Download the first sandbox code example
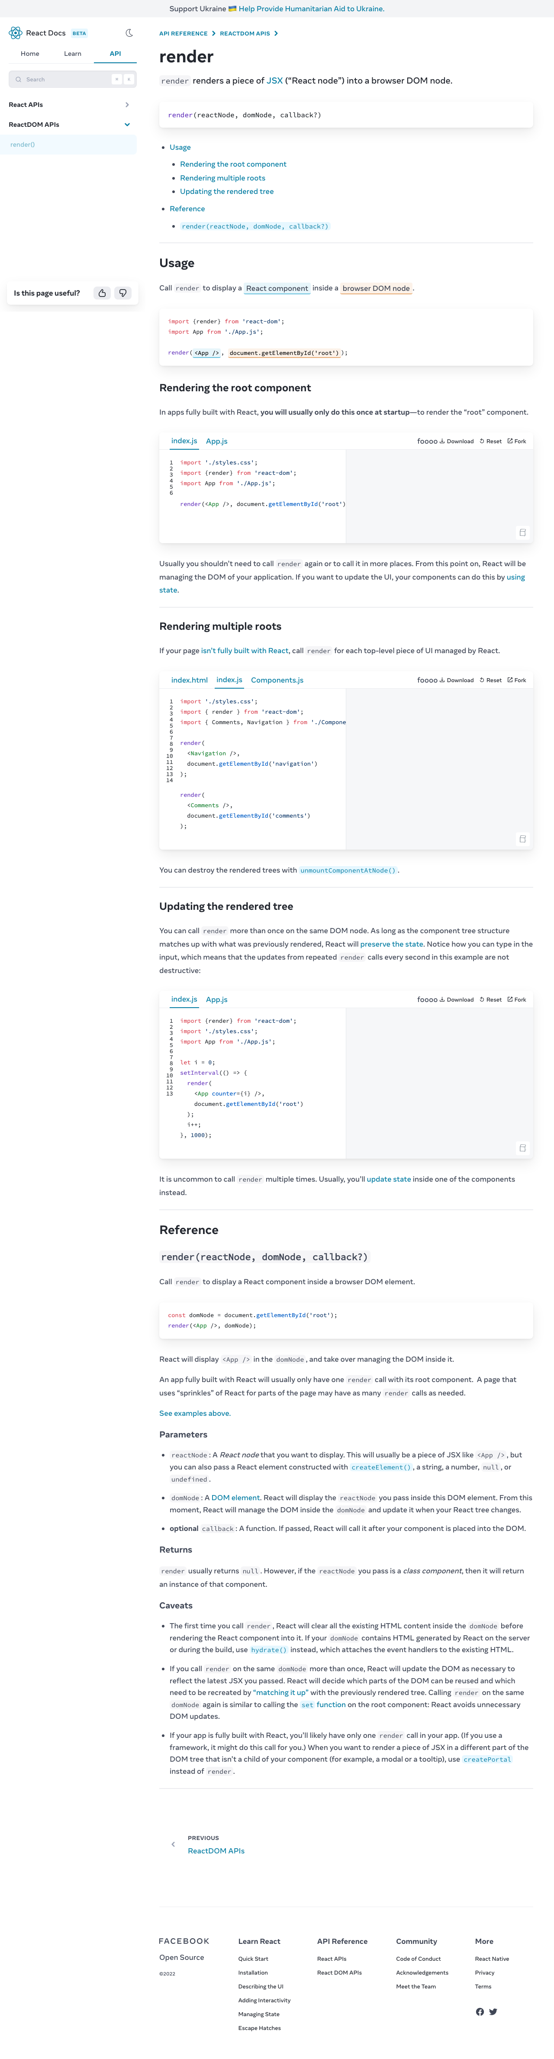This screenshot has width=554, height=2059. (457, 441)
